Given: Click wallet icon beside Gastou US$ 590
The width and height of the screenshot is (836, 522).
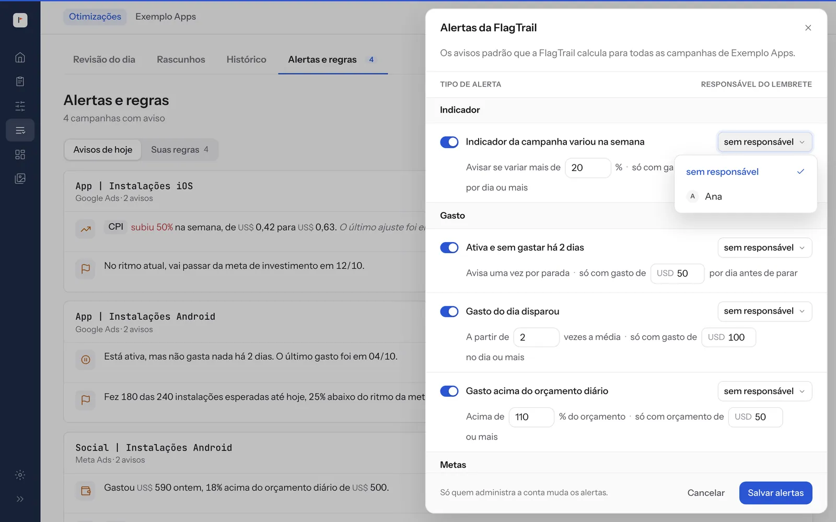Looking at the screenshot, I should (x=86, y=491).
